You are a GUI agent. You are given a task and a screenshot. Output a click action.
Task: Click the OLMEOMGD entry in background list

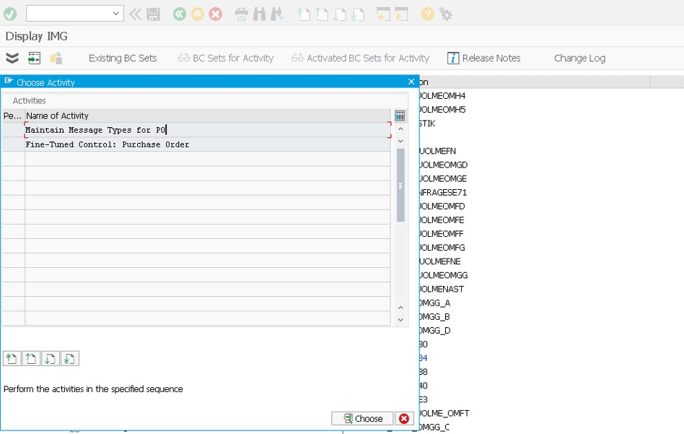[443, 165]
